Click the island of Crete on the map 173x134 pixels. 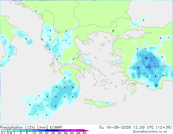100,103
